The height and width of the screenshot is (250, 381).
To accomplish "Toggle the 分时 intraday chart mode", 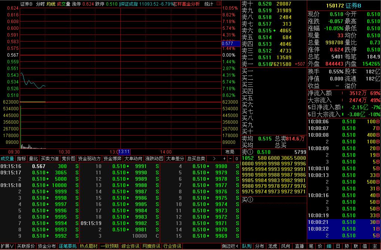I will 40,4.
